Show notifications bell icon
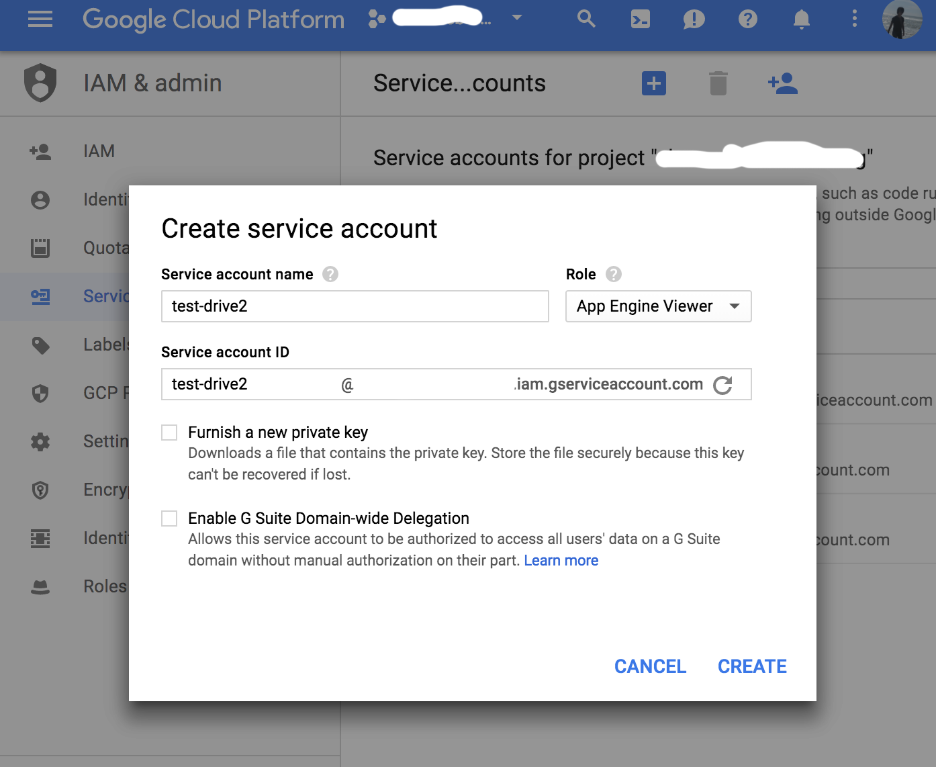The image size is (936, 767). pos(801,19)
